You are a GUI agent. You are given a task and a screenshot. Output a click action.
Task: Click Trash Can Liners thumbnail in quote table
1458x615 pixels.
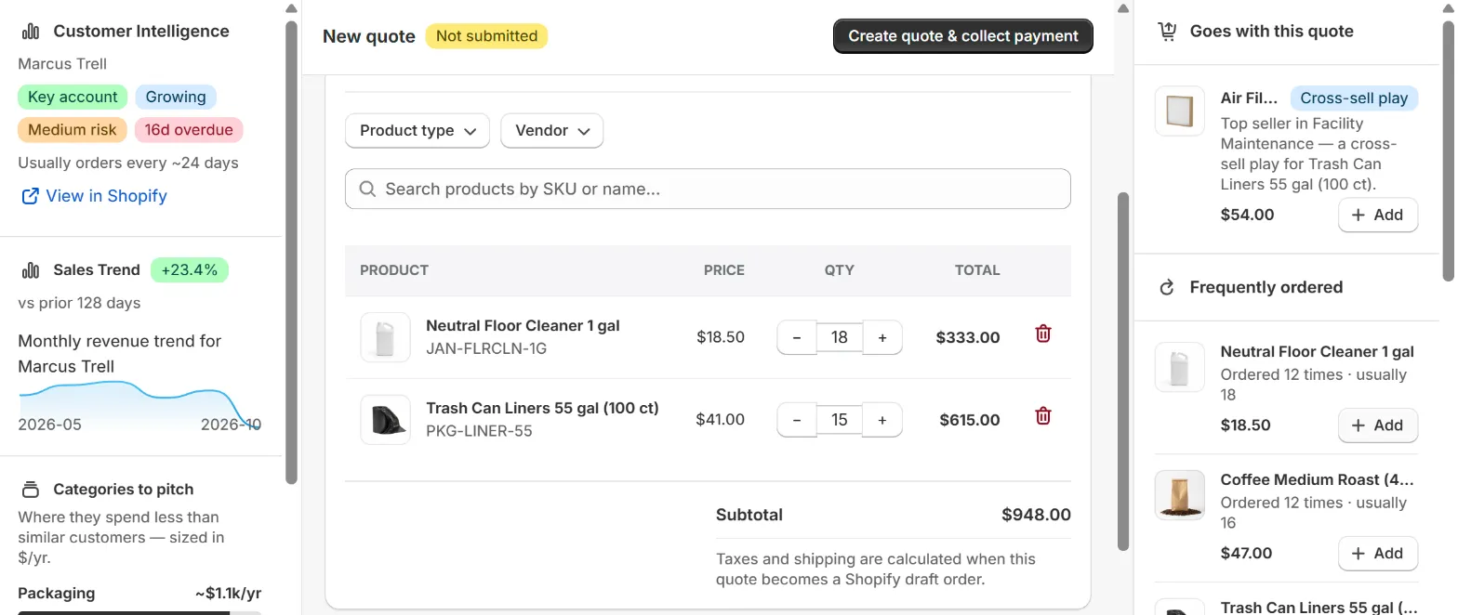(x=385, y=419)
